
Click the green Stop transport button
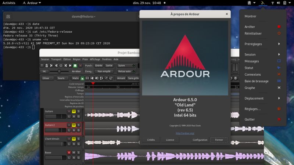point(75,65)
